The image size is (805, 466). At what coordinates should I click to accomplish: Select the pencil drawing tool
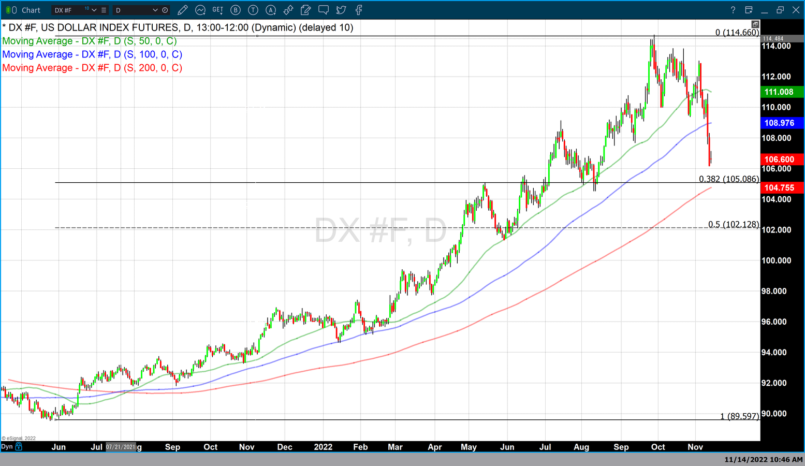click(182, 10)
